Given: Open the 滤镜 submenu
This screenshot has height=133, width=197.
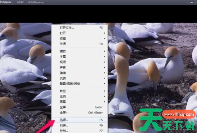Looking at the screenshot, I should (80, 73).
